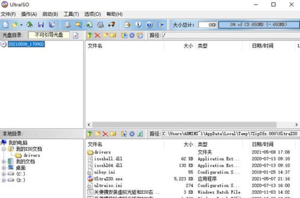This screenshot has width=300, height=198.
Task: Select drivers folder in local tree
Action: 32,156
